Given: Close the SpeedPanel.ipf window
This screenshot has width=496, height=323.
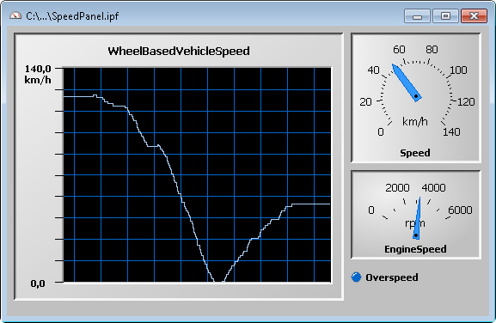Looking at the screenshot, I should [x=474, y=16].
